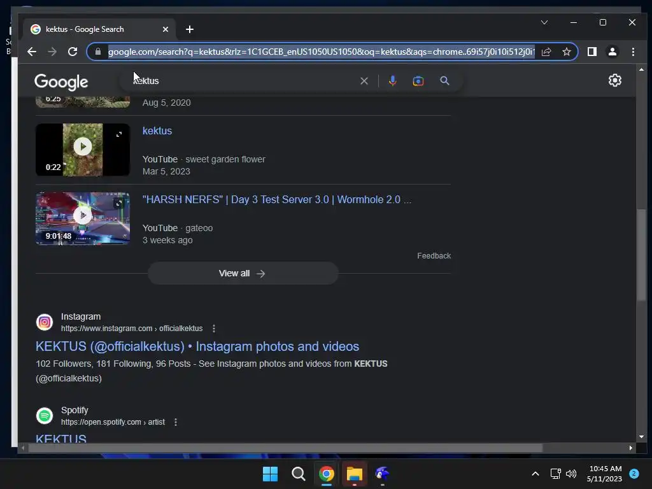Go back to the previous page
The image size is (652, 489).
tap(32, 52)
